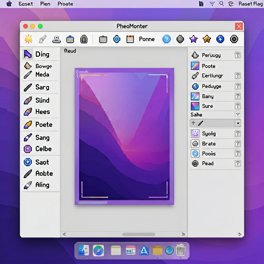The width and height of the screenshot is (264, 264).
Task: Open help with blue question icon
Action: click(167, 39)
